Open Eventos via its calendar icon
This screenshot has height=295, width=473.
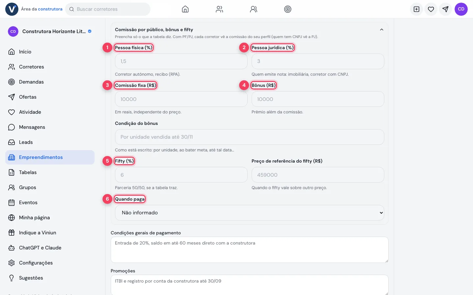(x=11, y=203)
